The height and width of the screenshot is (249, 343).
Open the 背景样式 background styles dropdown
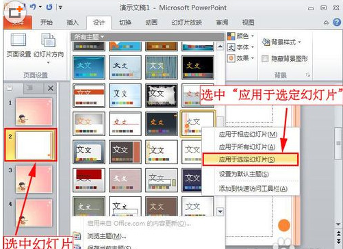coord(281,42)
